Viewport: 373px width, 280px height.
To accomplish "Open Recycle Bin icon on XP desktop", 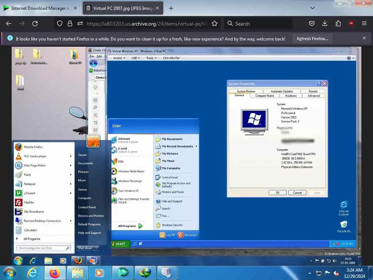I will click(344, 226).
